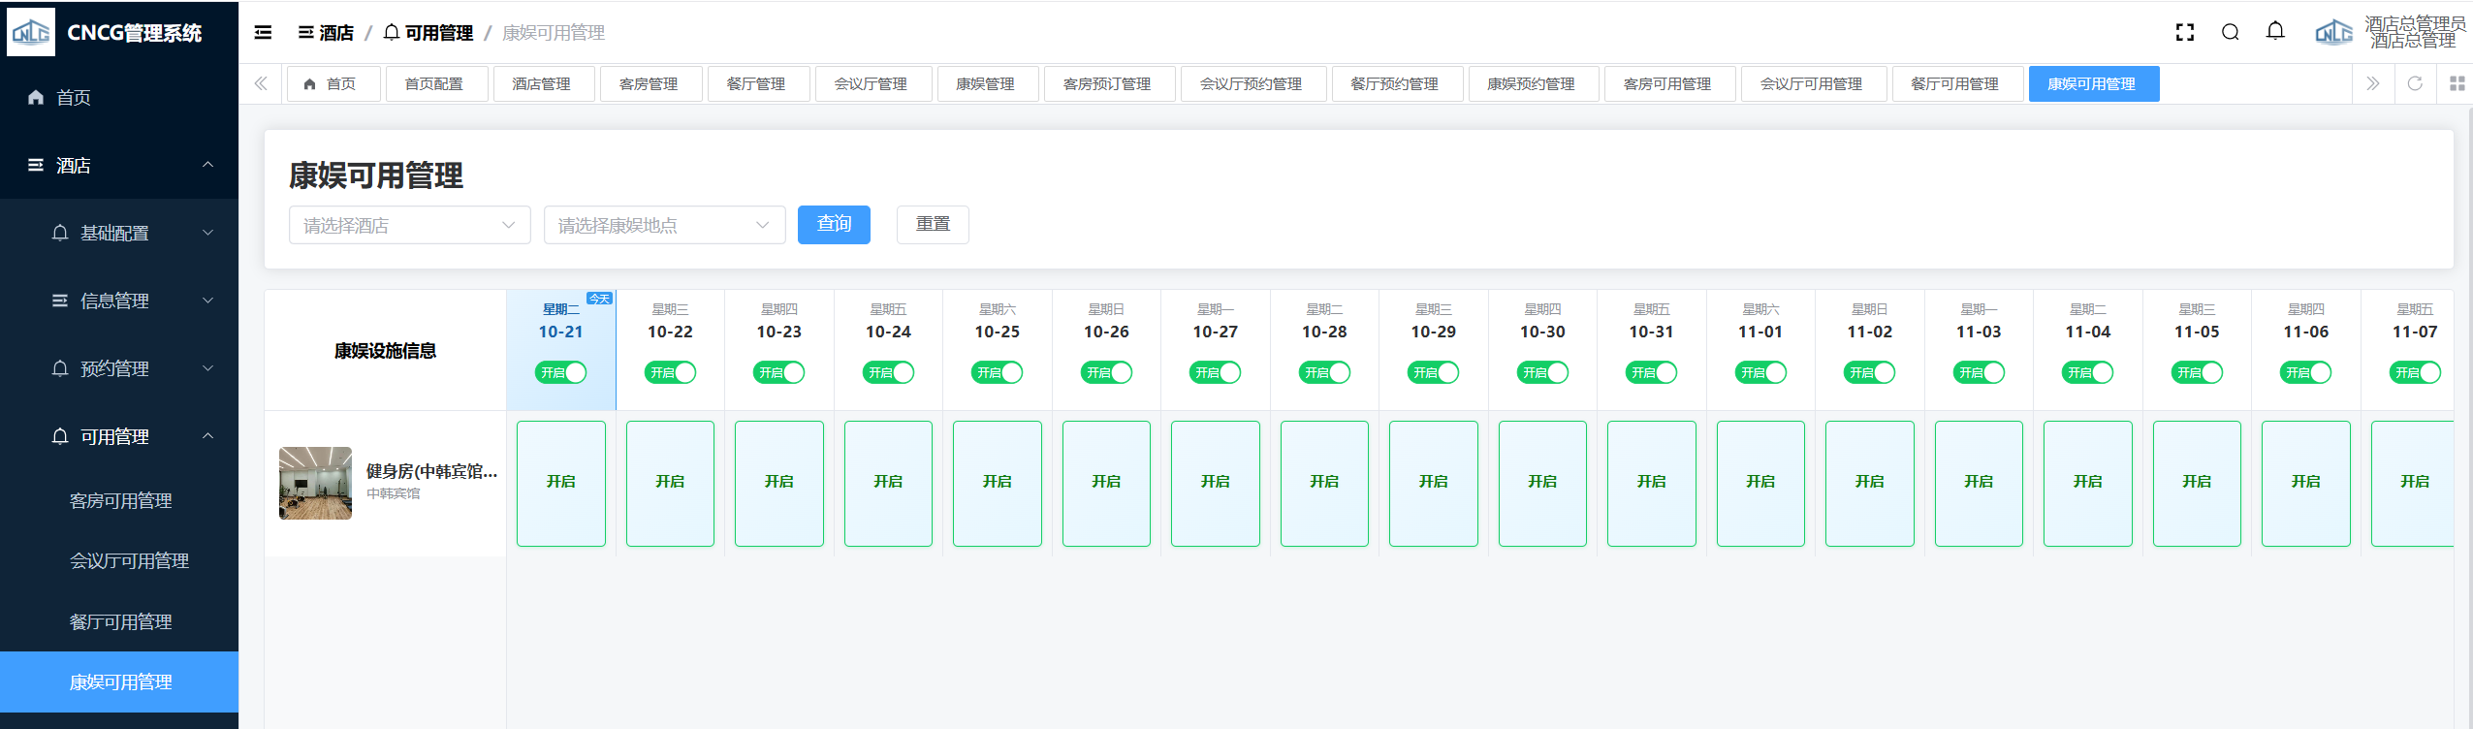Click the 查询 search button

[834, 225]
